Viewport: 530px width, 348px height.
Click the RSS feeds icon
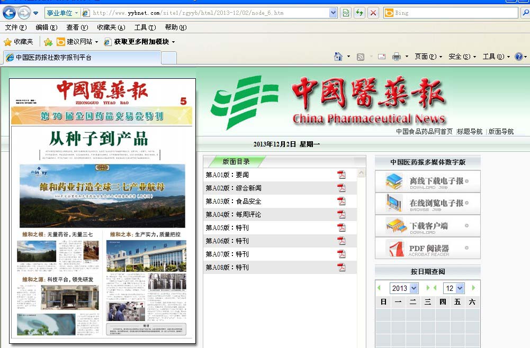coord(361,57)
